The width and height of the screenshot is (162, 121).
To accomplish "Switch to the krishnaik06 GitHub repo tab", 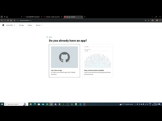I will pyautogui.click(x=33, y=17).
